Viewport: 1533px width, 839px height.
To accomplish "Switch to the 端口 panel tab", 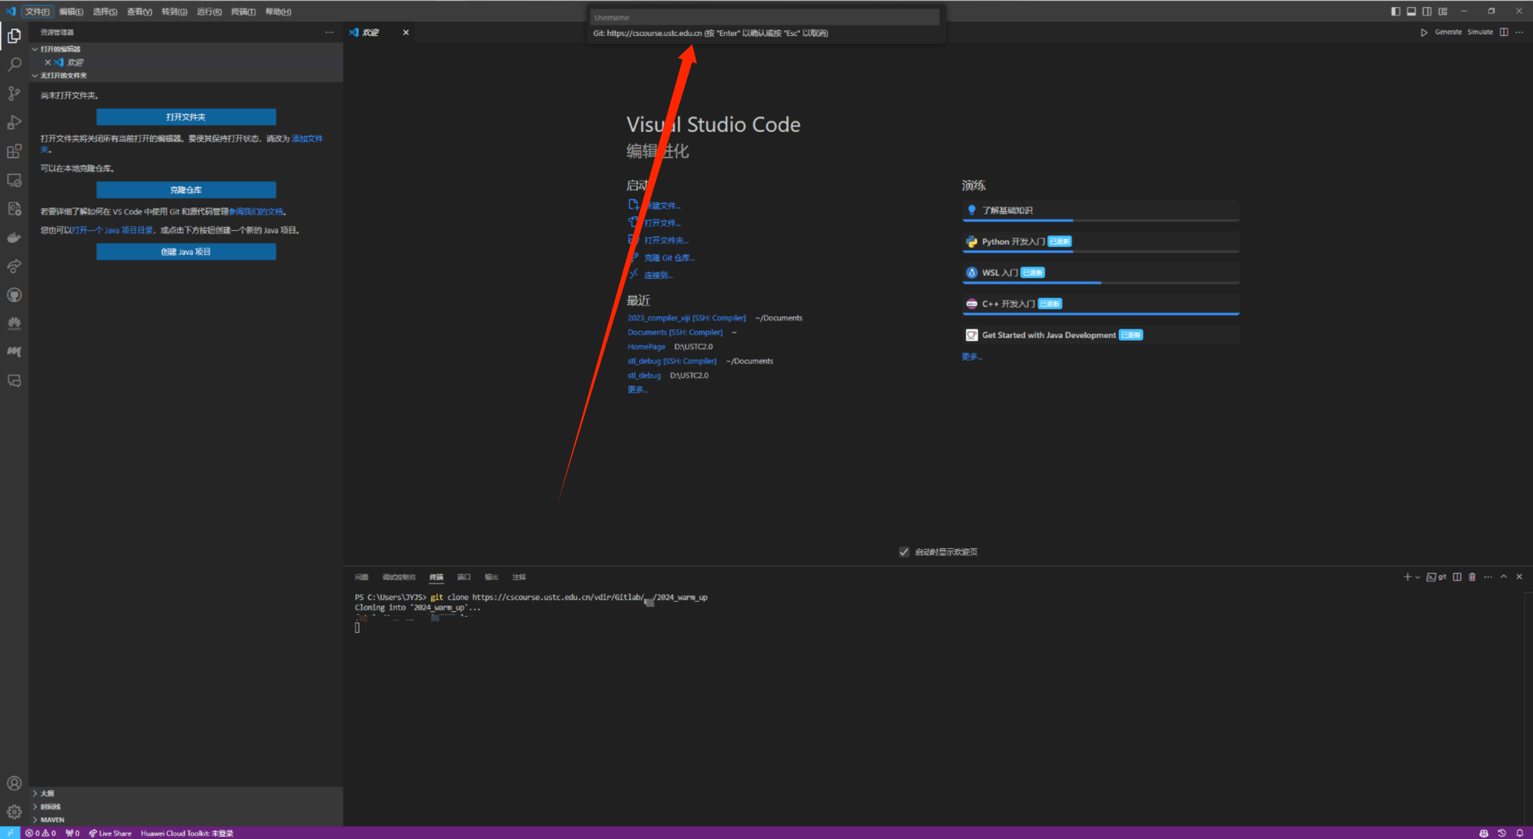I will [x=464, y=577].
